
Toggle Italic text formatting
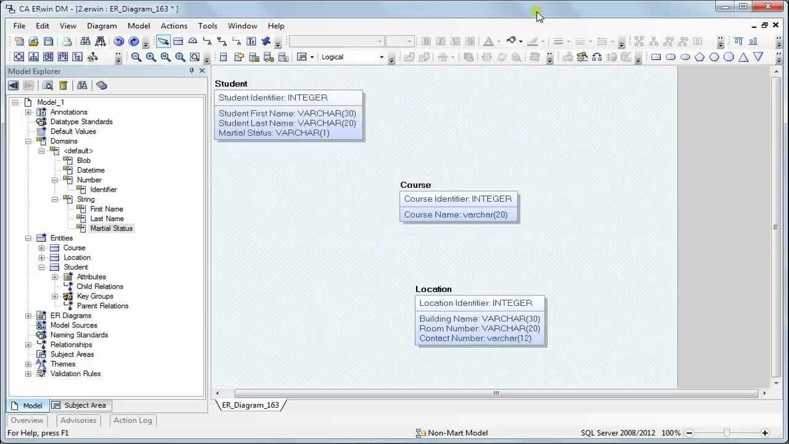[441, 41]
